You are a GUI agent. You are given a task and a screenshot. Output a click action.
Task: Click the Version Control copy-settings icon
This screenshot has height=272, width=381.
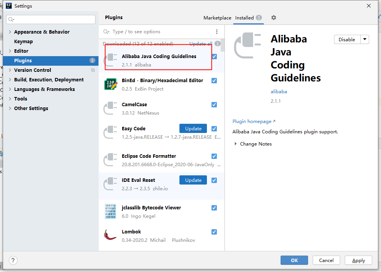point(93,70)
